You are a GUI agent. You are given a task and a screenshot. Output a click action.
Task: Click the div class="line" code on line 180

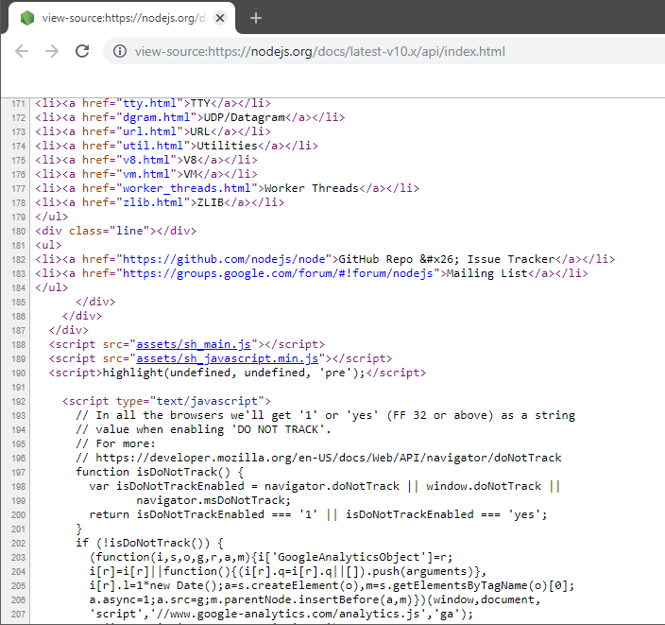point(116,231)
